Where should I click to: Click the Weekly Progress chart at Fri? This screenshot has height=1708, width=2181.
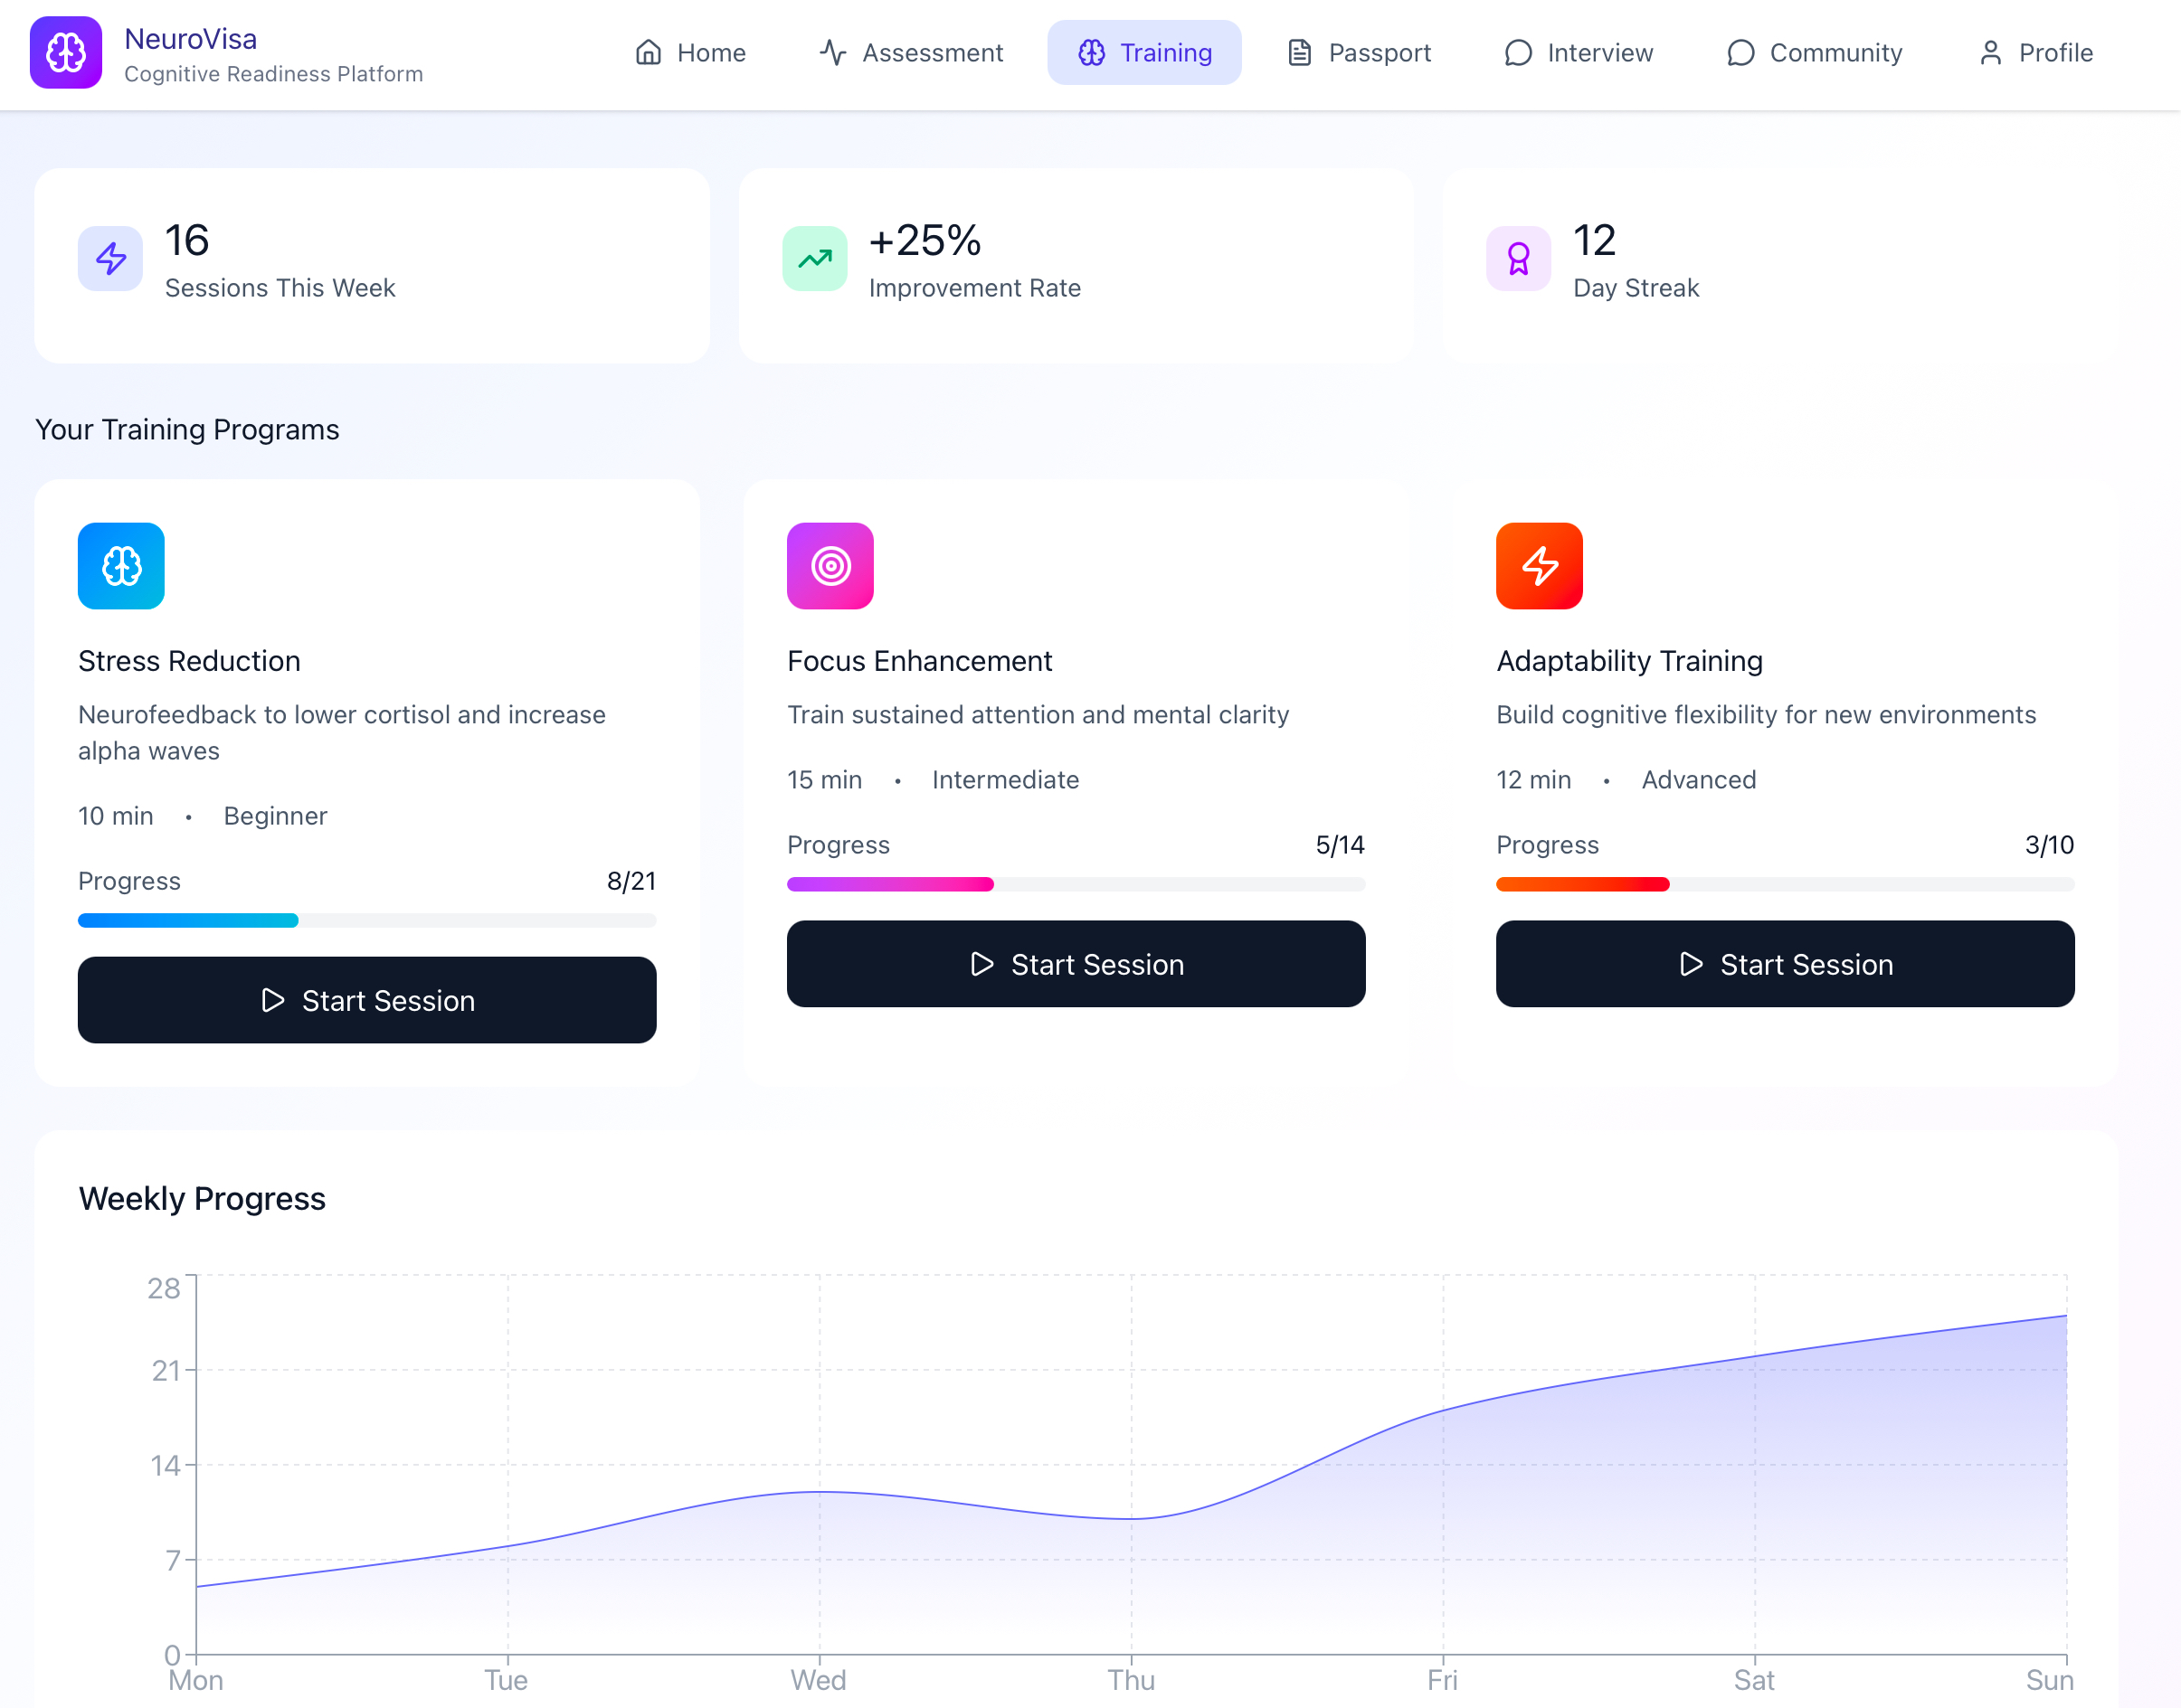1443,1530
